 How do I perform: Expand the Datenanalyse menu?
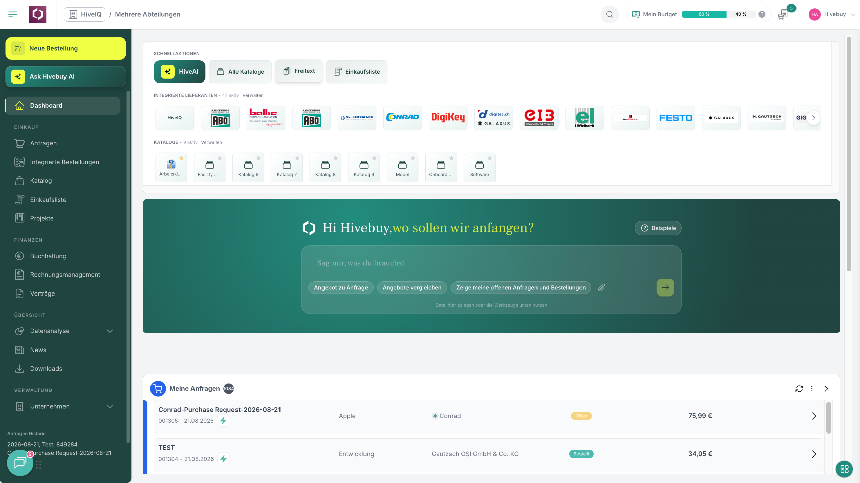point(110,331)
